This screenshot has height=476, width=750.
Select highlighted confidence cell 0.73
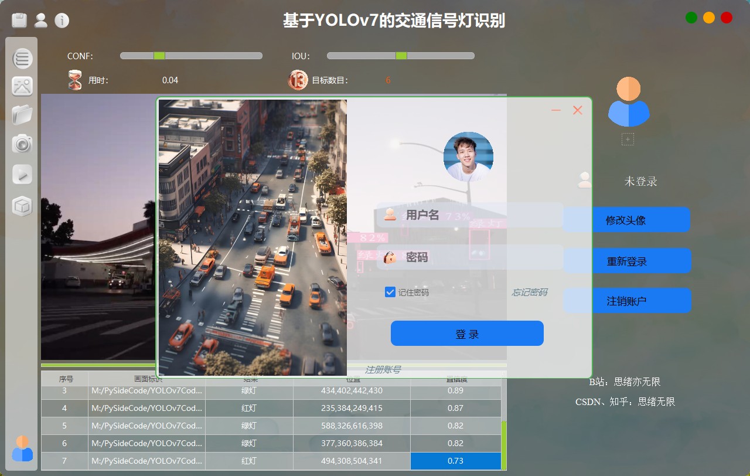(455, 461)
